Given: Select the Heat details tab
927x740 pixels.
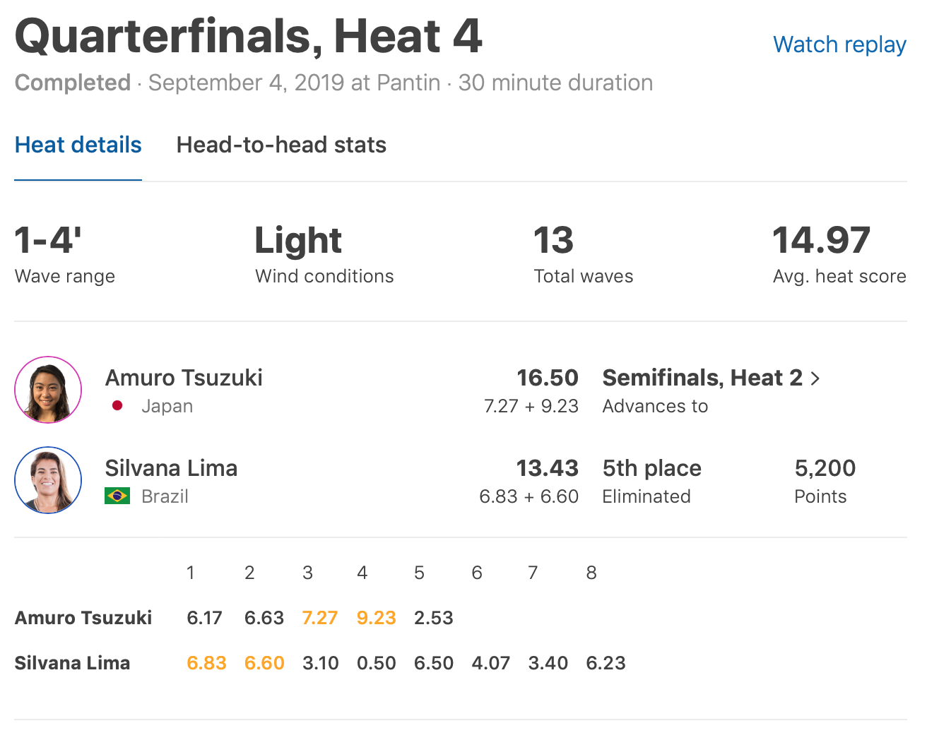Looking at the screenshot, I should pos(78,145).
